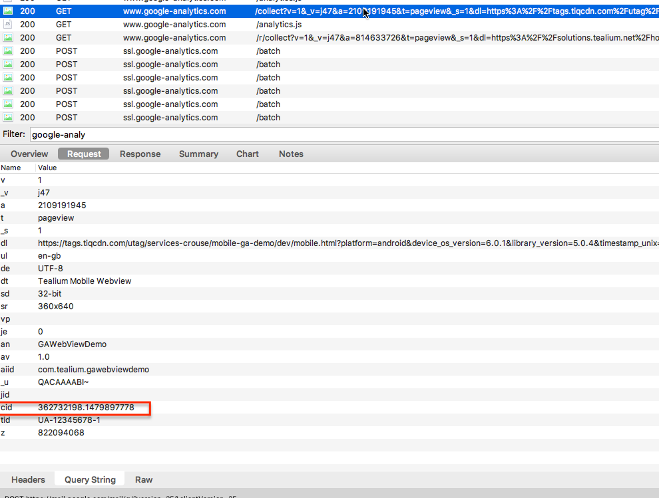The image size is (659, 498).
Task: Open the Response tab
Action: [x=140, y=154]
